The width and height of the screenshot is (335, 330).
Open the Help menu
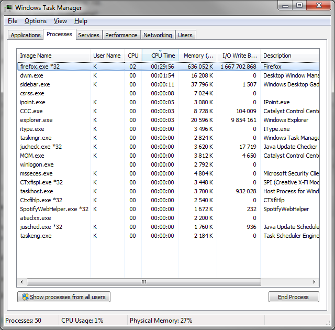pyautogui.click(x=81, y=21)
